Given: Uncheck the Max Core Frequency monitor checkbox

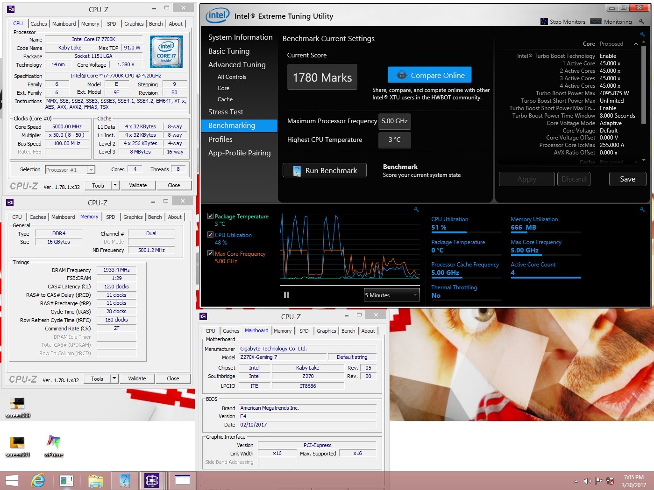Looking at the screenshot, I should coord(210,253).
